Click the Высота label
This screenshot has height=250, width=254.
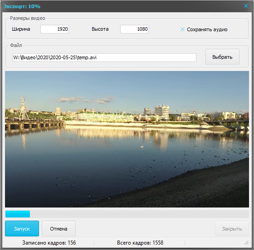click(100, 29)
